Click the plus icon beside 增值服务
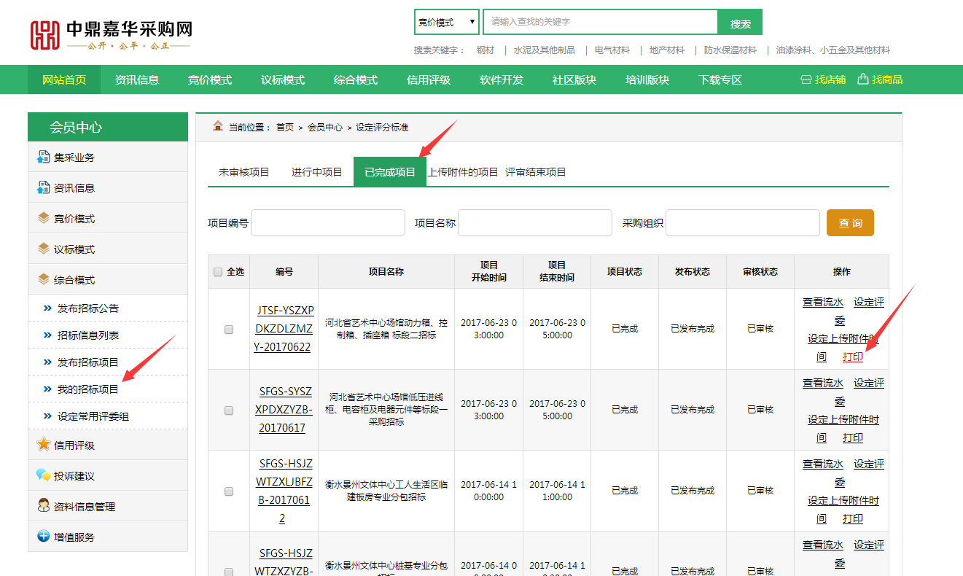The image size is (963, 576). [x=44, y=536]
